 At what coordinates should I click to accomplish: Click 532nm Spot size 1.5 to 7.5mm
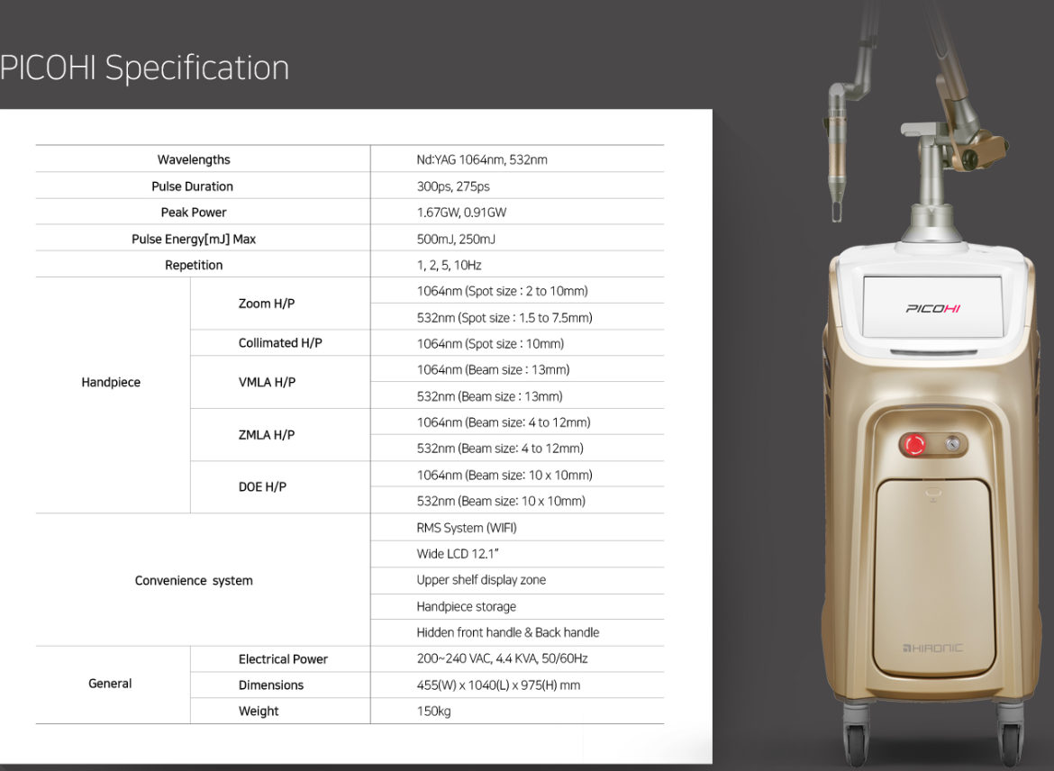[504, 317]
